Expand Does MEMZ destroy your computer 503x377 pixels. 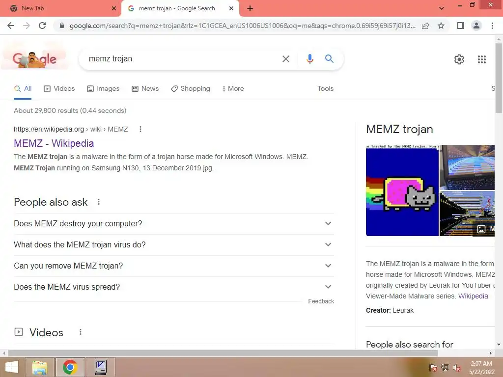174,223
